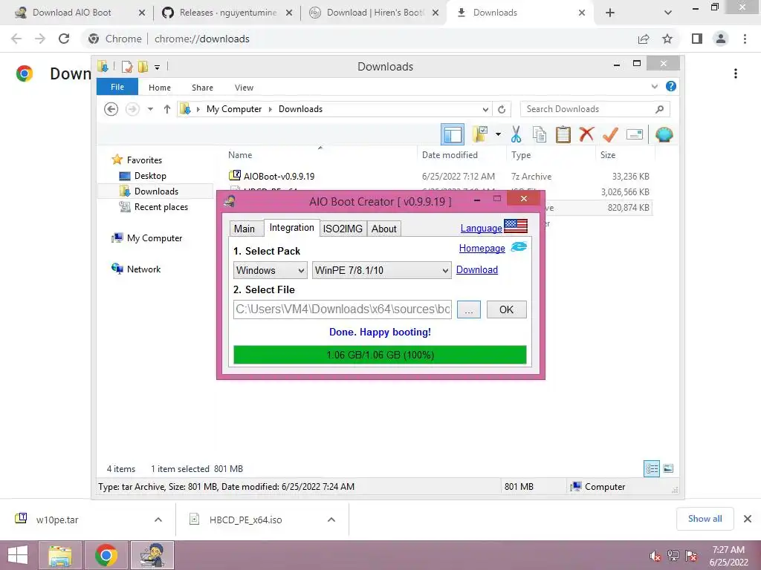Image resolution: width=761 pixels, height=570 pixels.
Task: Switch to Hiren's Boot browser tab
Action: pos(374,13)
